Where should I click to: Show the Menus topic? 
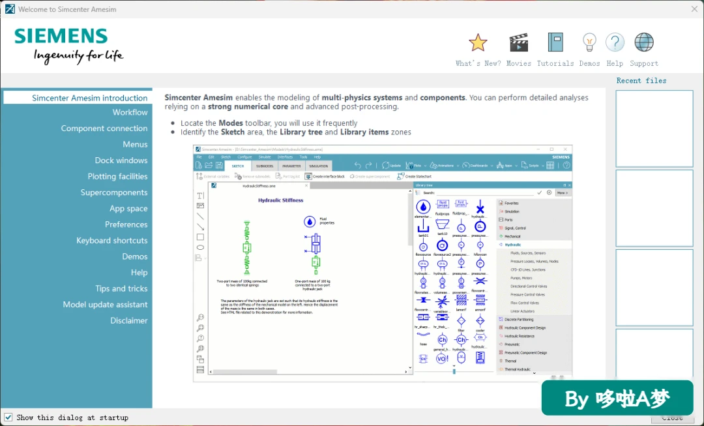pyautogui.click(x=135, y=144)
